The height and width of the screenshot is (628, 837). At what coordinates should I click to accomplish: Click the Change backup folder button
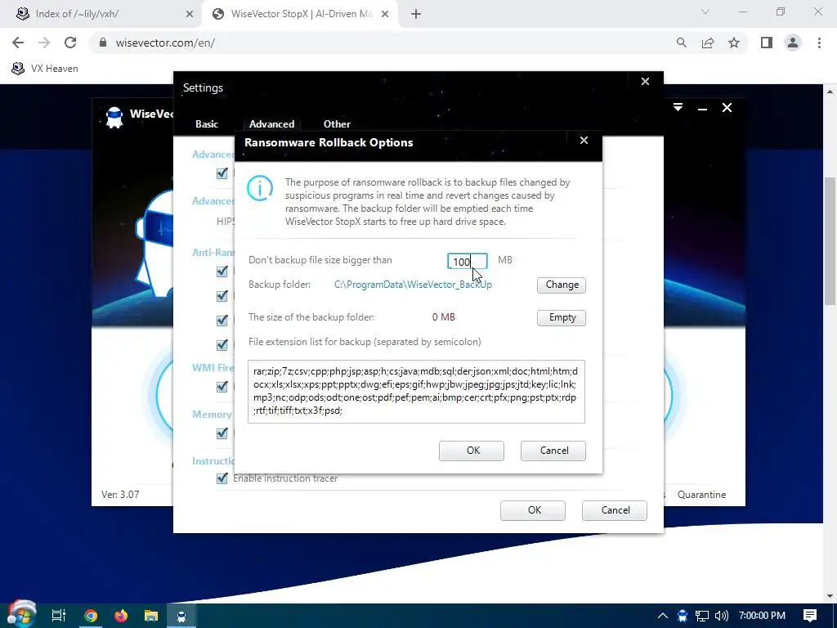coord(561,285)
